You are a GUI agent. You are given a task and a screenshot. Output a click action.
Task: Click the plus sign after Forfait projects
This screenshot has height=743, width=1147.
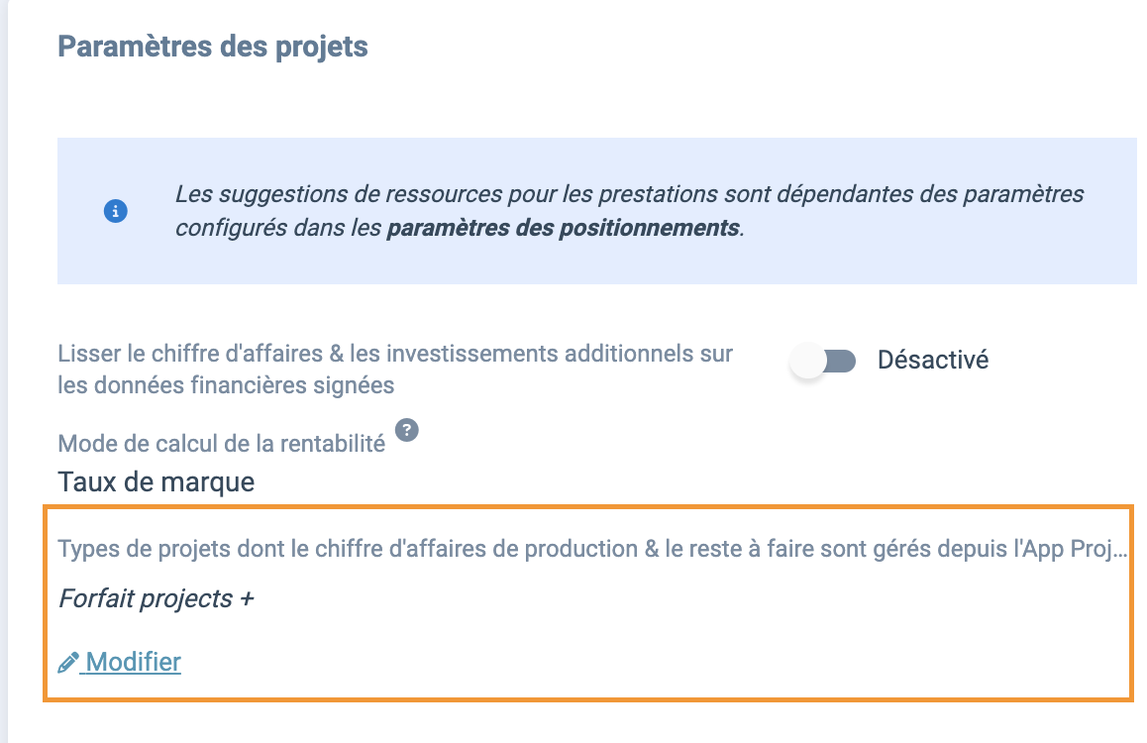click(247, 599)
